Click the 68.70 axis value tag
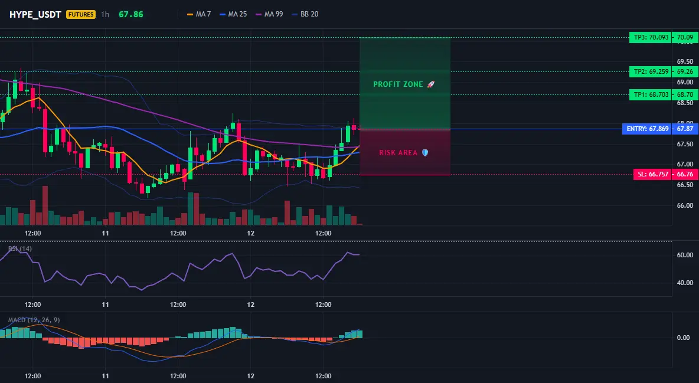Screen dimensions: 699x383 tap(685, 94)
